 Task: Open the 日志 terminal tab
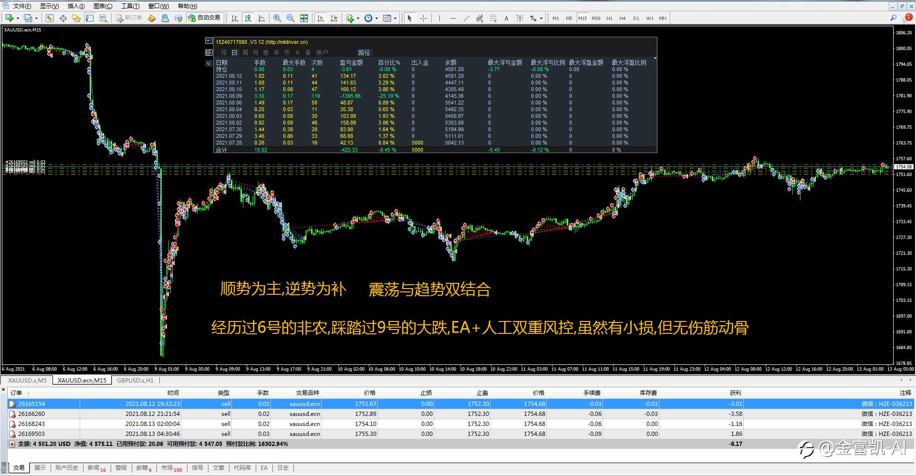tap(283, 468)
